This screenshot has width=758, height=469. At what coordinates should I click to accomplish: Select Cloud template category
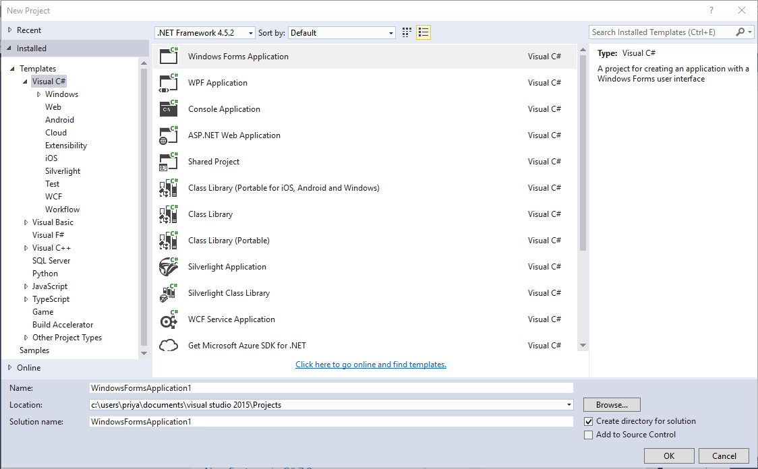tap(56, 132)
